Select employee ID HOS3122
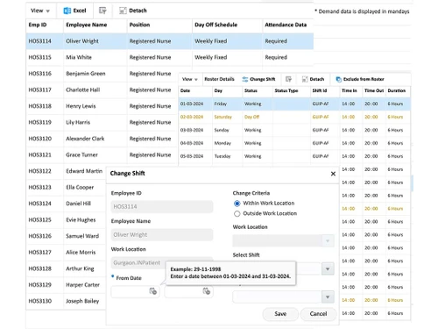Screen dimensions: 438x329 click(39, 171)
